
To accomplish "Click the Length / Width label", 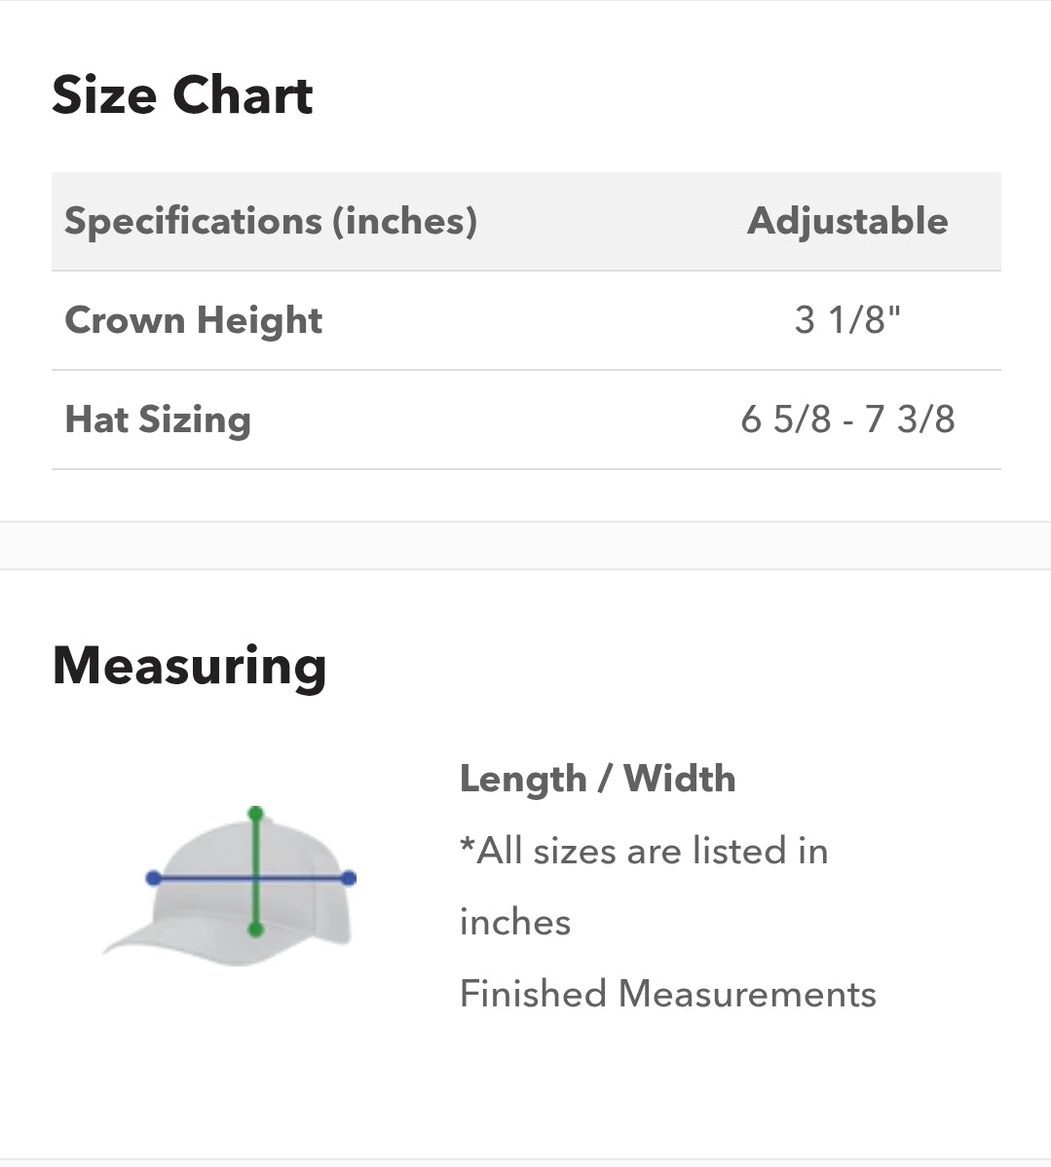I will 597,779.
